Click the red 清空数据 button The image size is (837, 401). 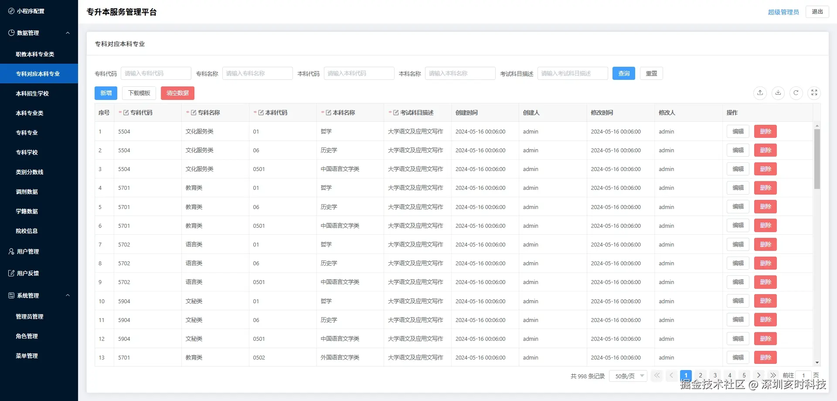177,93
